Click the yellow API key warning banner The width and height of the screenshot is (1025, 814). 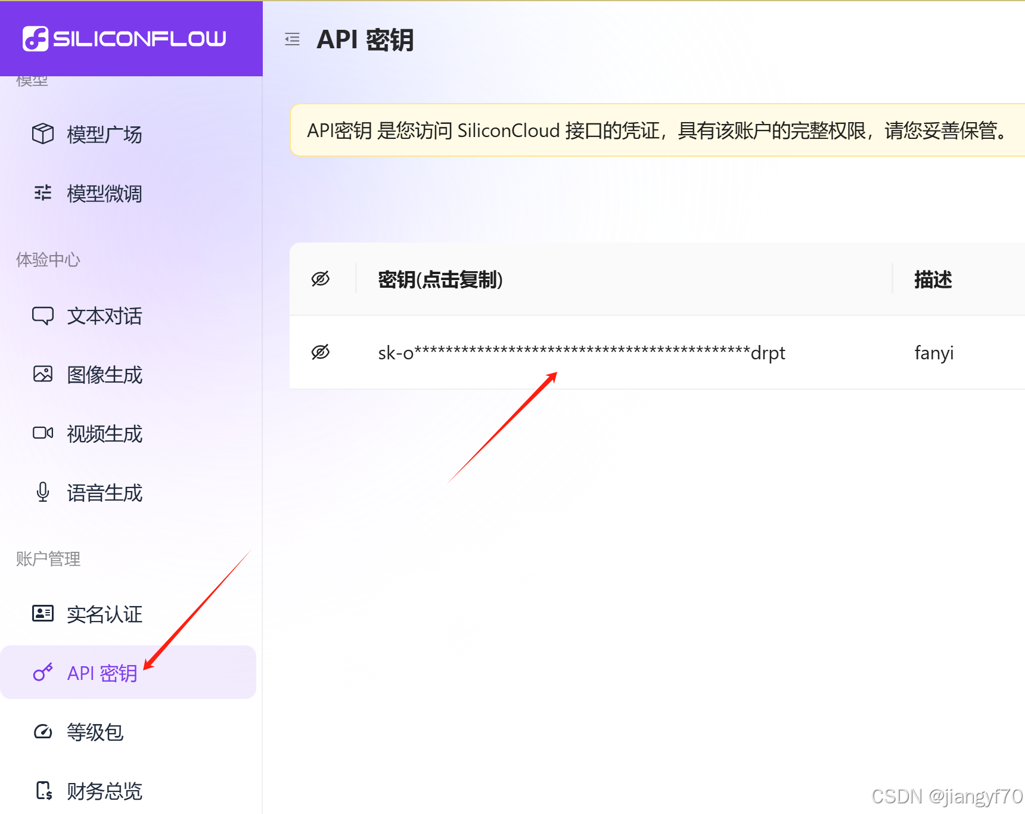point(656,131)
